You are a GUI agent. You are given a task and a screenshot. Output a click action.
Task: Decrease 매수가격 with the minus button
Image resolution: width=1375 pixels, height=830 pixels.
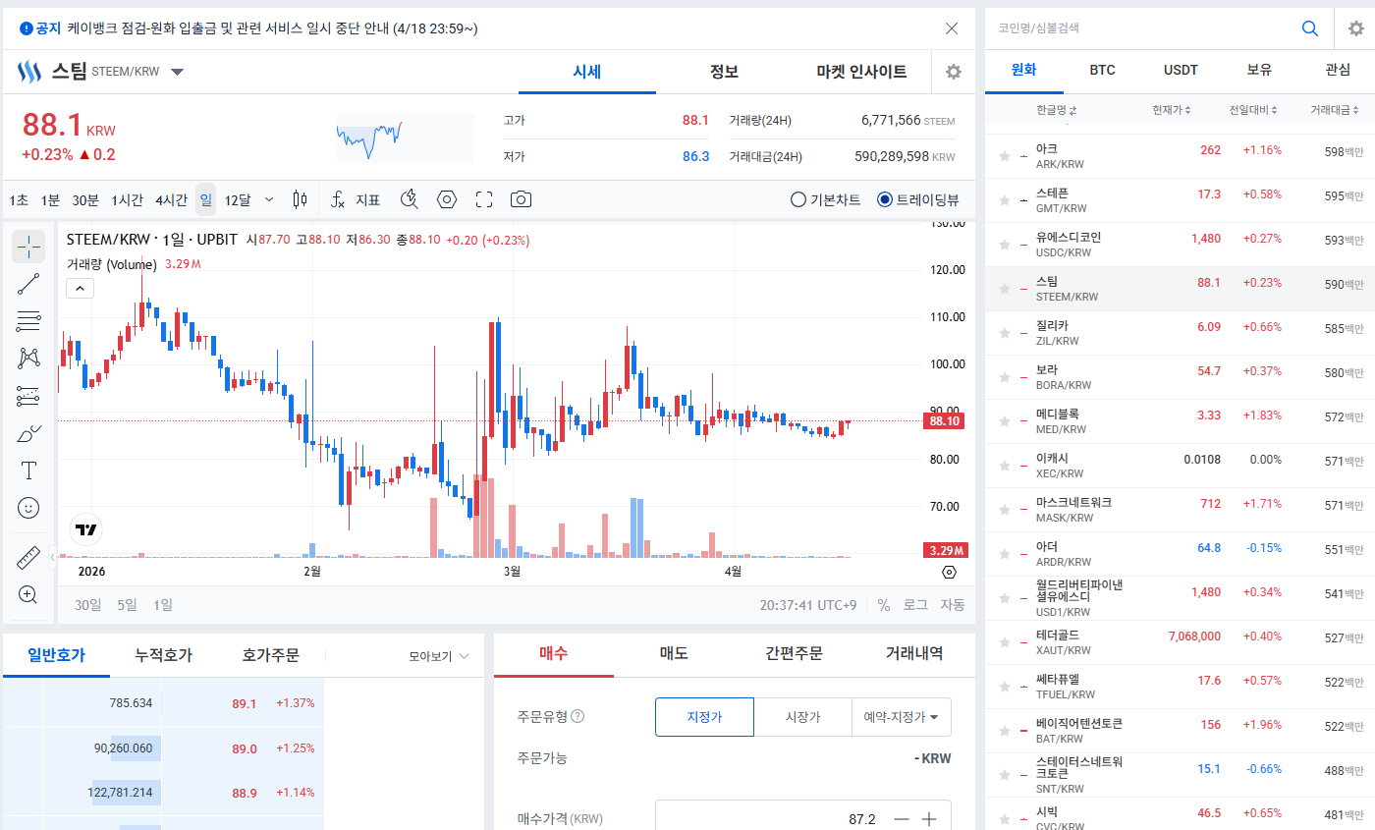point(901,818)
